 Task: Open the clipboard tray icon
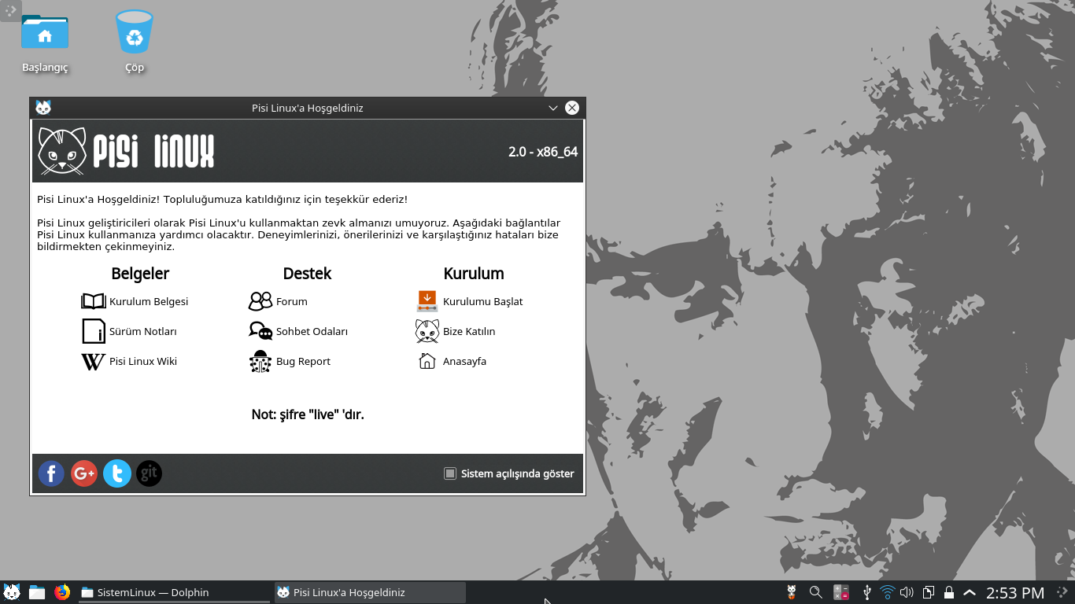[x=929, y=592]
